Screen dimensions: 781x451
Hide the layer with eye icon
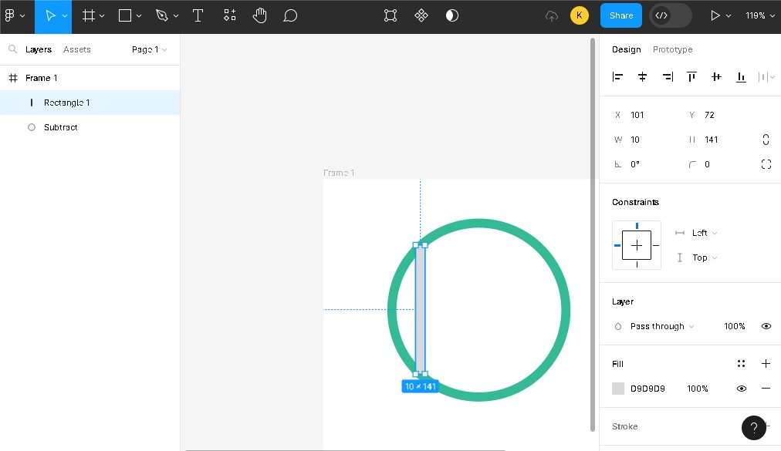pyautogui.click(x=766, y=326)
